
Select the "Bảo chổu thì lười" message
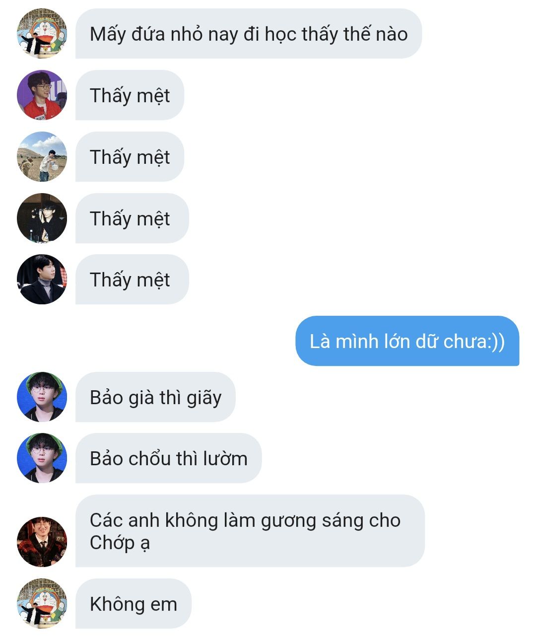(168, 458)
